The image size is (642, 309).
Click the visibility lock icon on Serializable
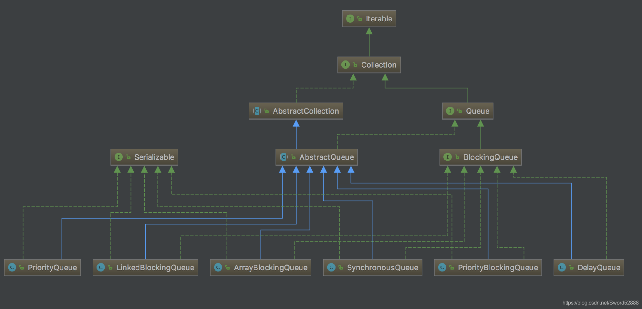tap(128, 157)
